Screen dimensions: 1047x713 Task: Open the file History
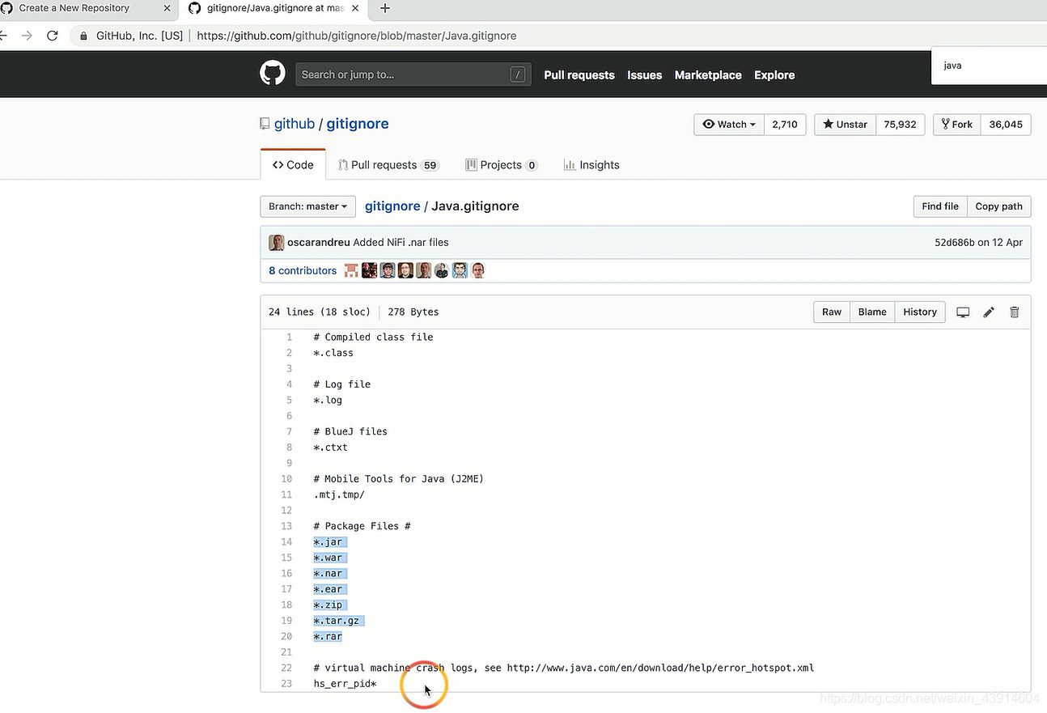coord(920,312)
